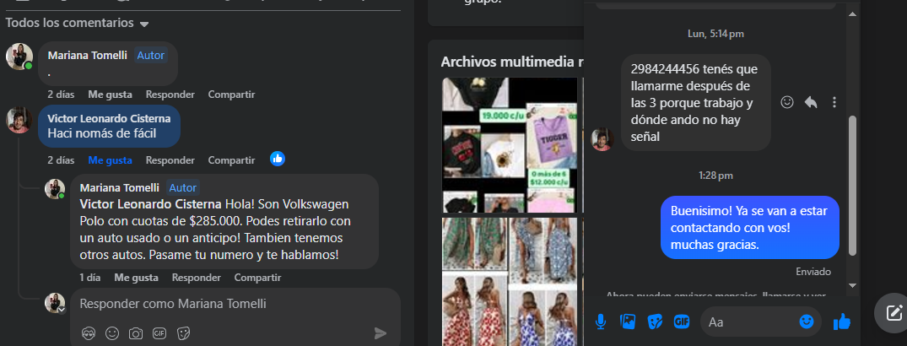Toggle Me gusta on Victor Leonardo Cisterna's comment
Image resolution: width=907 pixels, height=346 pixels.
point(110,159)
